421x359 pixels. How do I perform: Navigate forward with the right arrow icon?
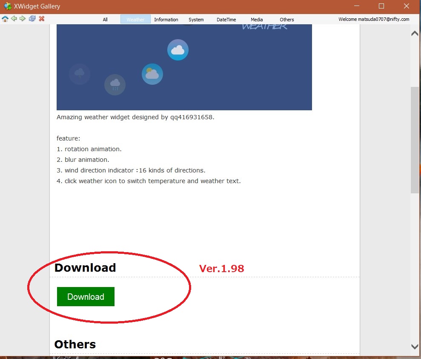tap(23, 19)
